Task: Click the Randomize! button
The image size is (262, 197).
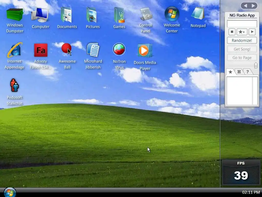Action: click(242, 40)
